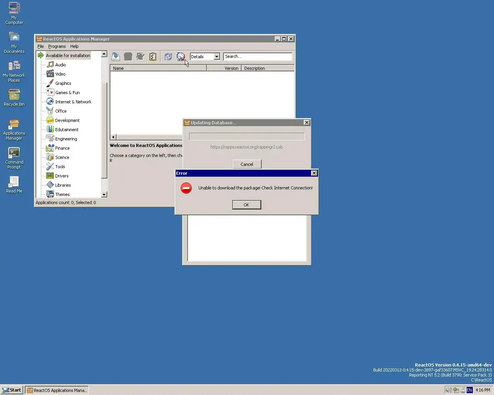Click the network connection tray icon

456,390
